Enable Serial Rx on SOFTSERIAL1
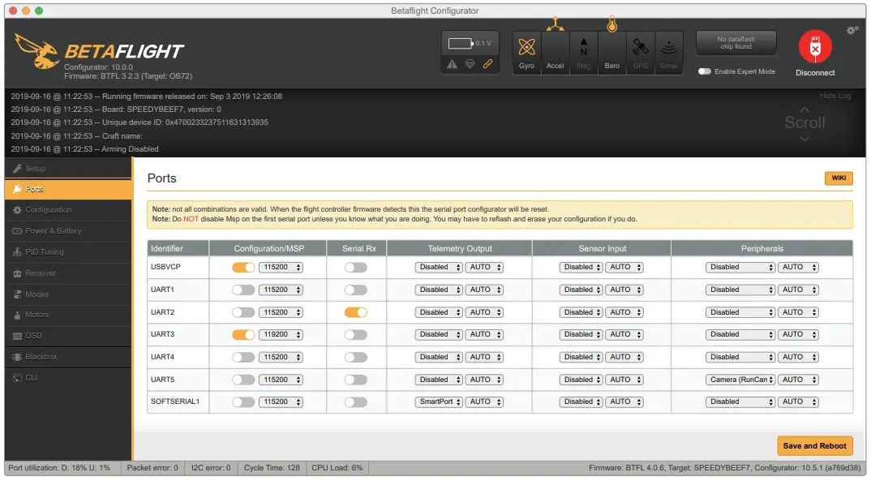The width and height of the screenshot is (871, 481). point(355,402)
